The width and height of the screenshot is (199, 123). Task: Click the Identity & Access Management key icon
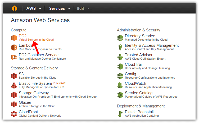click(120, 48)
